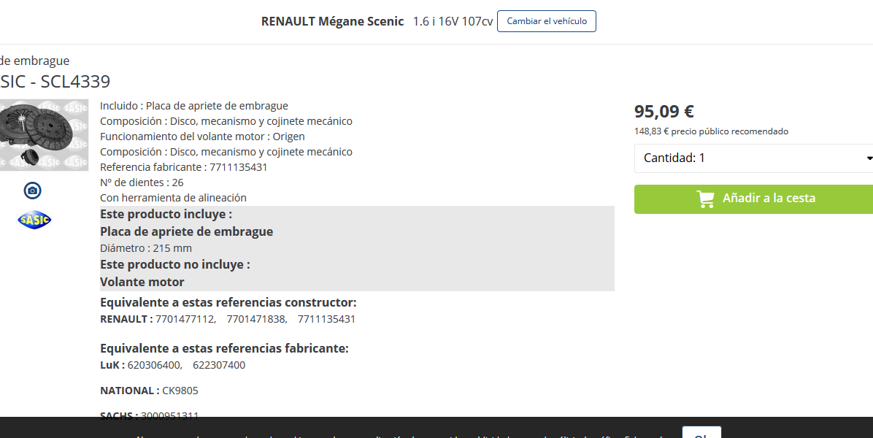This screenshot has height=438, width=873.
Task: Click SACHS reference 3000951311
Action: point(170,415)
